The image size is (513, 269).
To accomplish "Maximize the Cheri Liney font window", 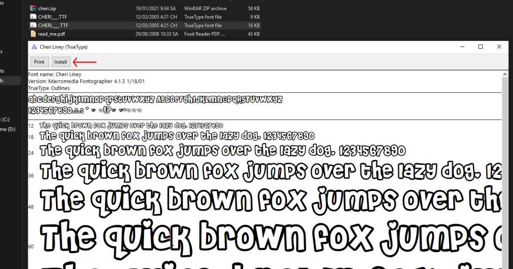I will [x=481, y=47].
